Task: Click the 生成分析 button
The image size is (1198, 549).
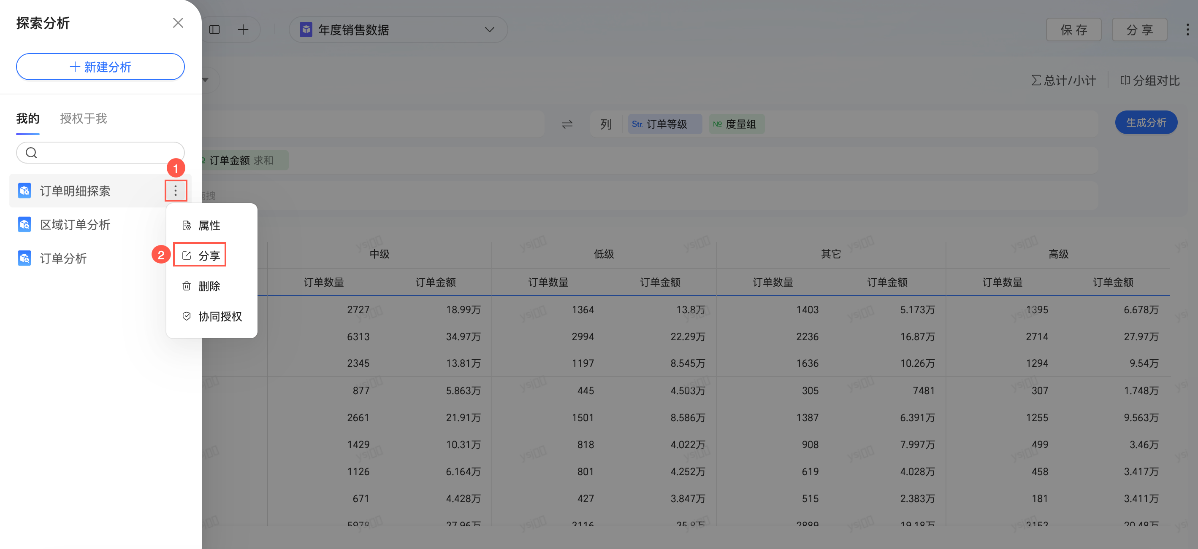Action: [x=1146, y=123]
